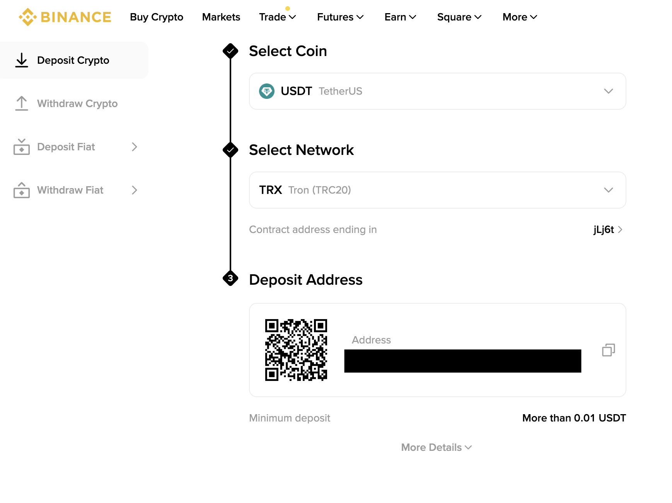
Task: Click the Withdraw Crypto upload icon
Action: point(22,104)
